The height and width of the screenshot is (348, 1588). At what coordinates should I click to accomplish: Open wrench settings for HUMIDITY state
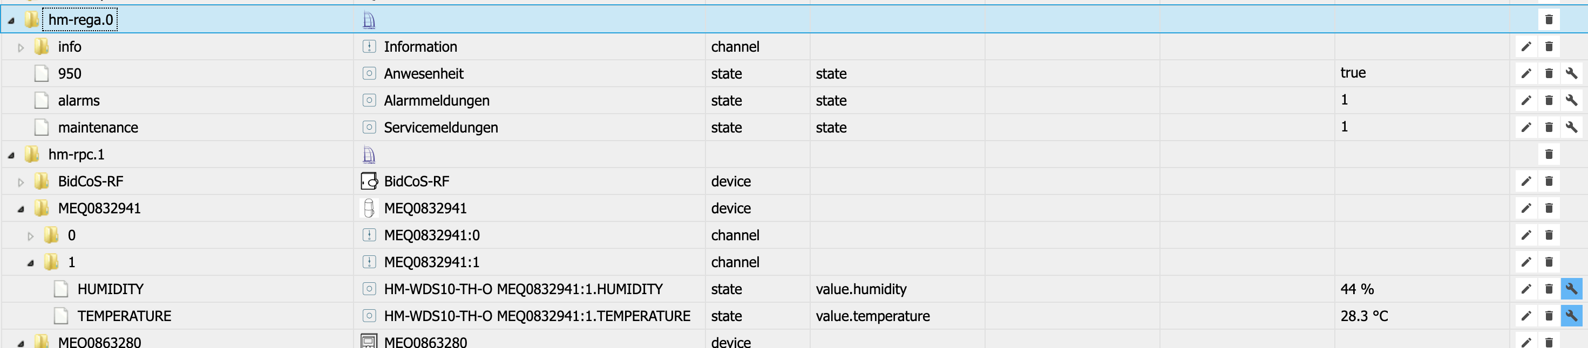click(1571, 289)
